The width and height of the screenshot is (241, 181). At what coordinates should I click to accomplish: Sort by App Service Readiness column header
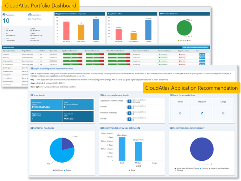(69, 51)
